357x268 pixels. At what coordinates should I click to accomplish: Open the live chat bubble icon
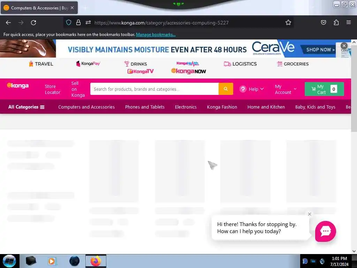pos(325,231)
